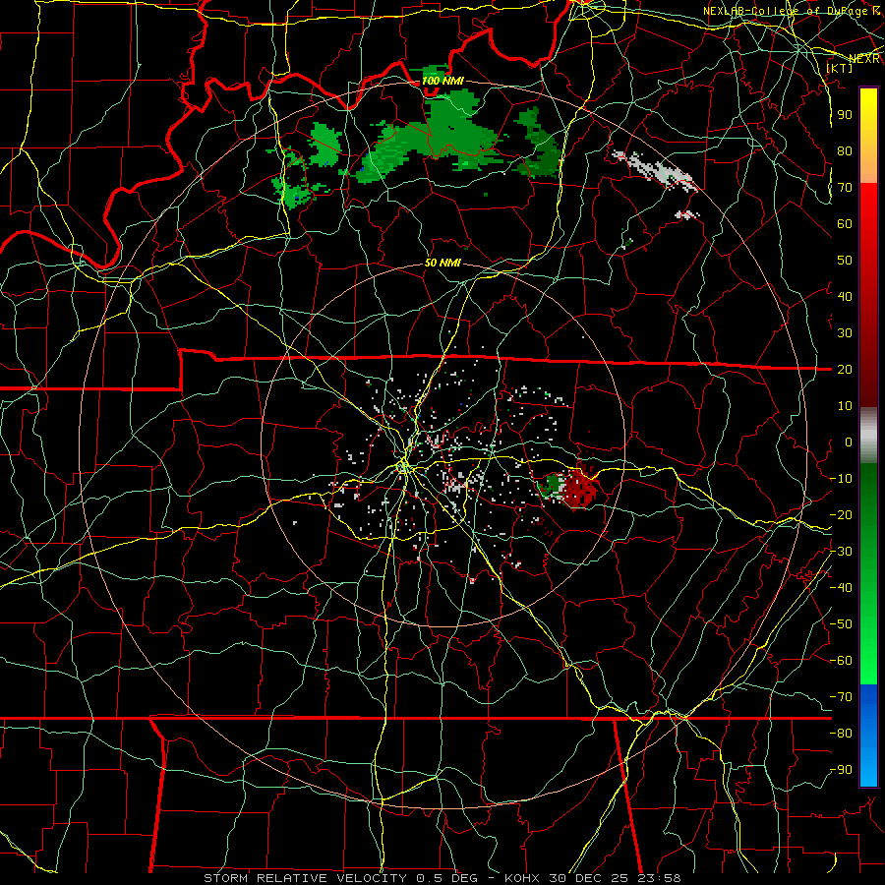Click the -60 scale label
The image size is (885, 885).
coord(841,661)
